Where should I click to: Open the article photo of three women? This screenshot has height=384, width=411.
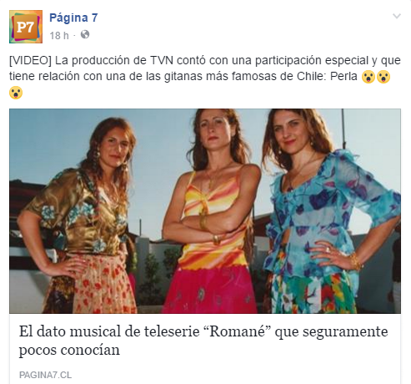coord(205,211)
